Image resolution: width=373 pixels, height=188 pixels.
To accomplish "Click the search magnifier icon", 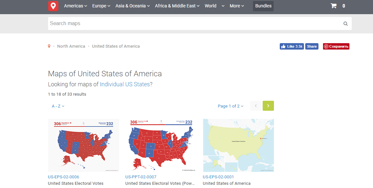I will pos(345,23).
